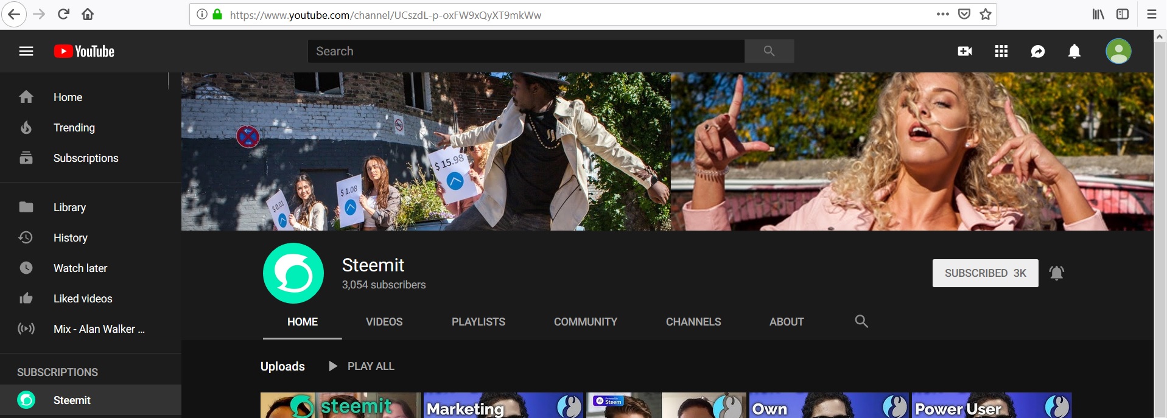The width and height of the screenshot is (1167, 418).
Task: Open History in the sidebar
Action: 90,238
